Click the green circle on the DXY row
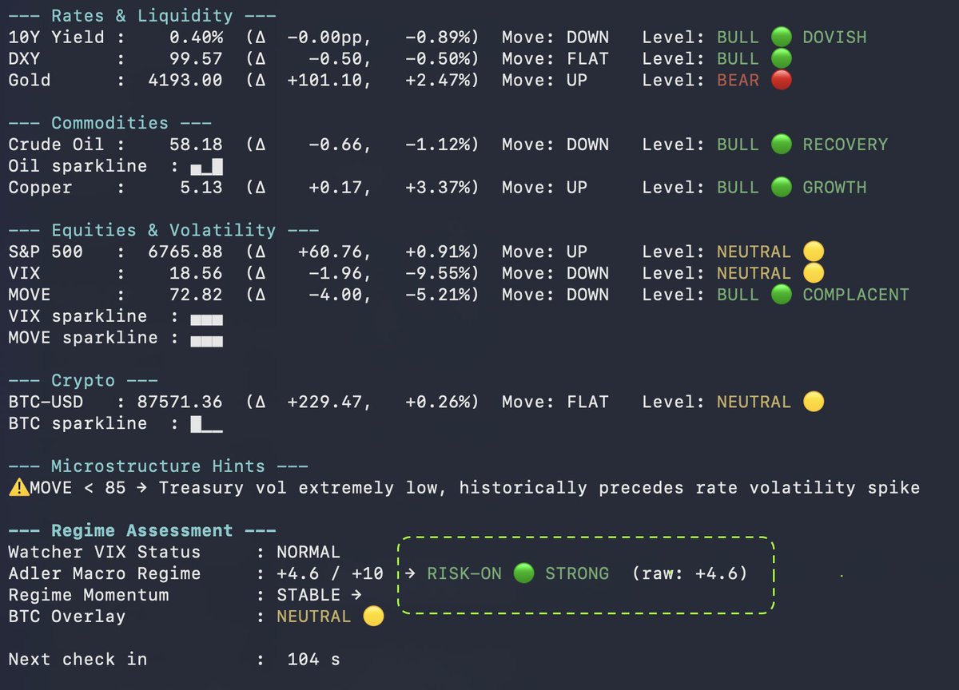Screen dimensions: 959x690 coord(782,58)
